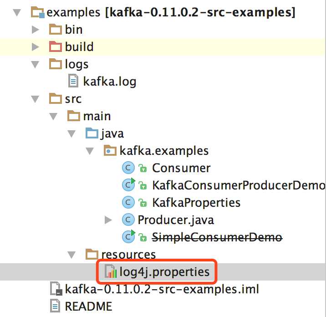The width and height of the screenshot is (326, 317).
Task: Click the Consumer class icon
Action: [x=128, y=168]
